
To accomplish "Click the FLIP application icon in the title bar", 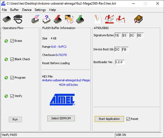I will [x=3, y=4].
